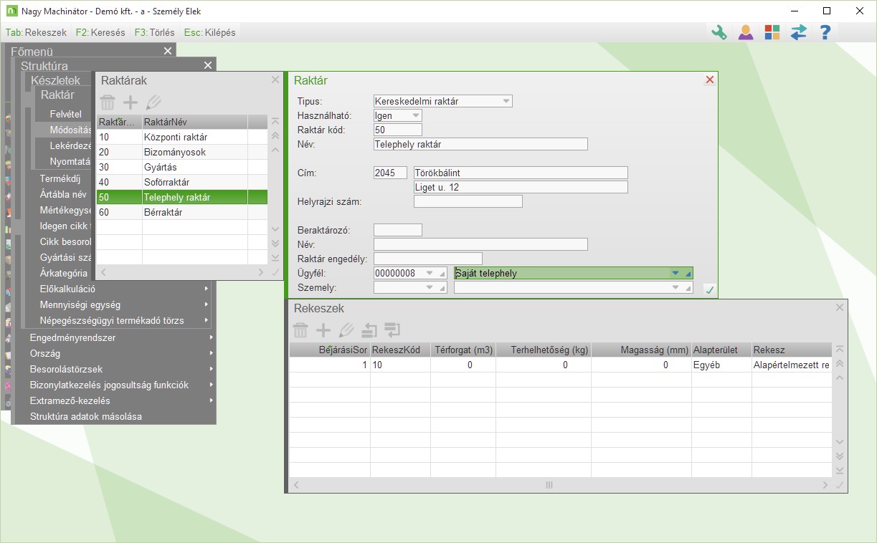Select the Soförraktár row

pyautogui.click(x=181, y=182)
